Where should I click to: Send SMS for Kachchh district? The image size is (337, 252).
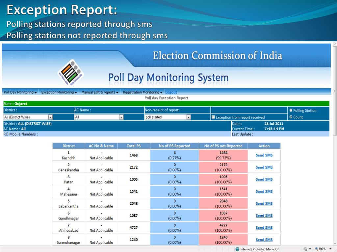(264, 155)
